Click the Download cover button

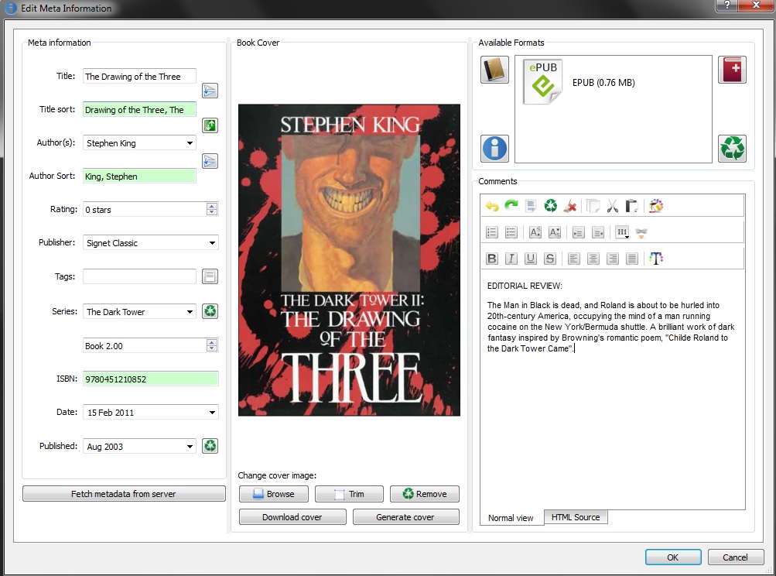[292, 516]
